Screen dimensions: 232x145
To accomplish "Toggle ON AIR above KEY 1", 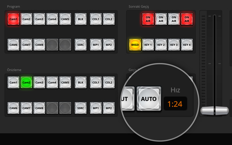I will (x=148, y=19).
